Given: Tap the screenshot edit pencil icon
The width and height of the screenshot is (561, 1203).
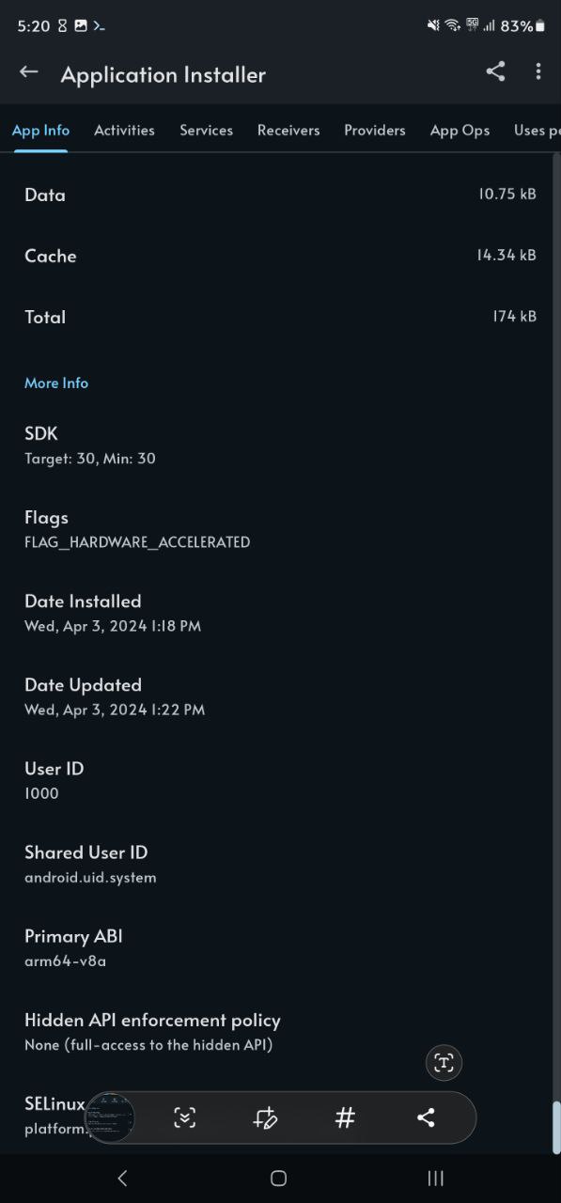Looking at the screenshot, I should click(x=265, y=1117).
